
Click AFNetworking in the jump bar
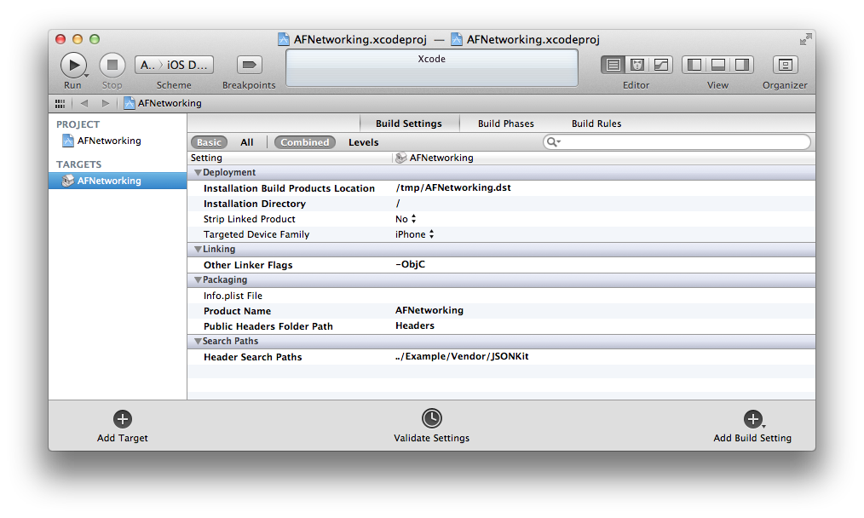point(163,103)
